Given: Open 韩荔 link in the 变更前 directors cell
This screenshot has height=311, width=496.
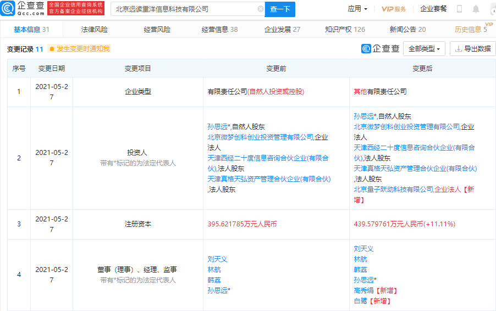Looking at the screenshot, I should [x=214, y=280].
